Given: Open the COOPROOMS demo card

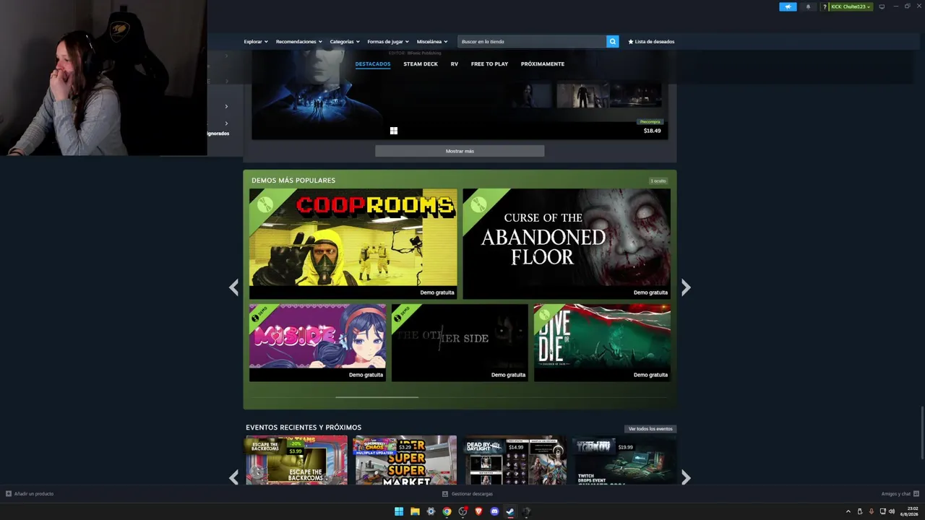Looking at the screenshot, I should coord(353,243).
